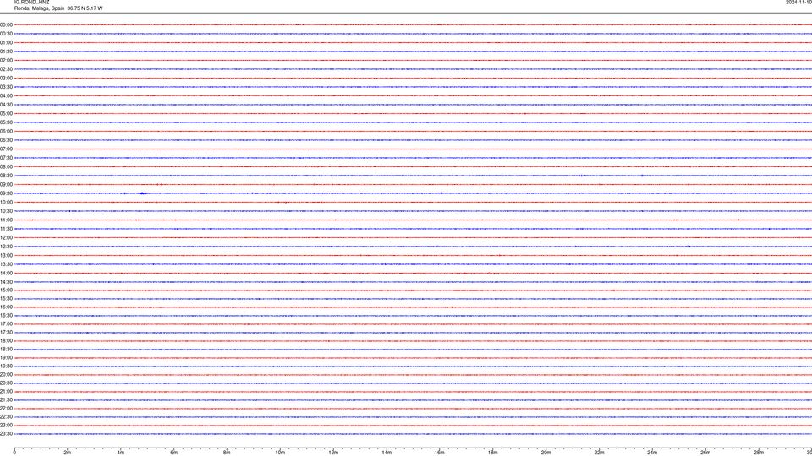This screenshot has height=456, width=812.
Task: Click the station location text 'Ronda, Malaga, Spain'
Action: click(40, 8)
